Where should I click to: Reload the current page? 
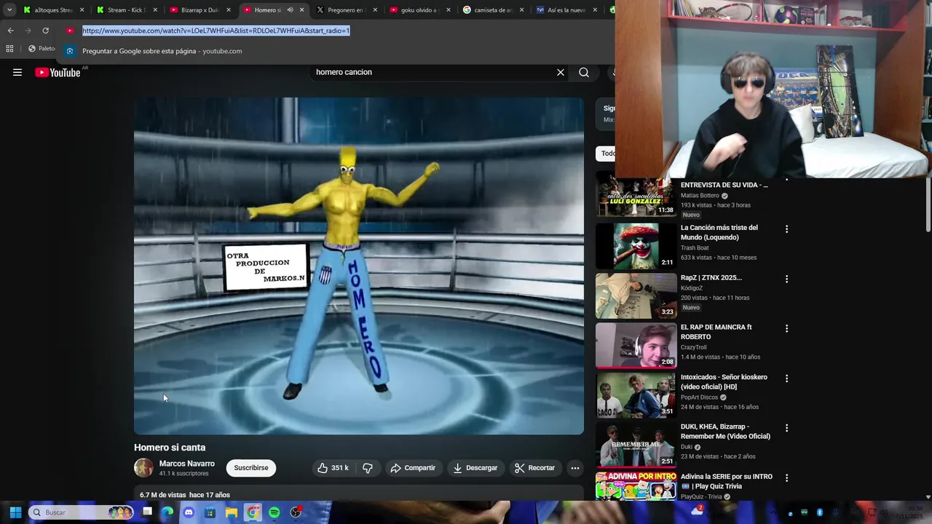[x=45, y=31]
